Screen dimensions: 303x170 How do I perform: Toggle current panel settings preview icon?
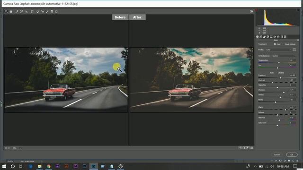(x=252, y=148)
